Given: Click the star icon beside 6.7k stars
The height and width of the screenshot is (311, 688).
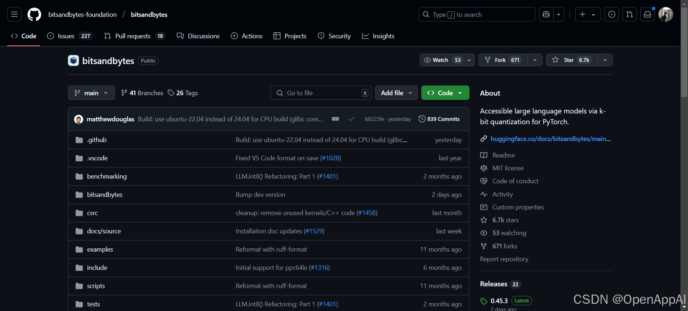Looking at the screenshot, I should tap(484, 220).
